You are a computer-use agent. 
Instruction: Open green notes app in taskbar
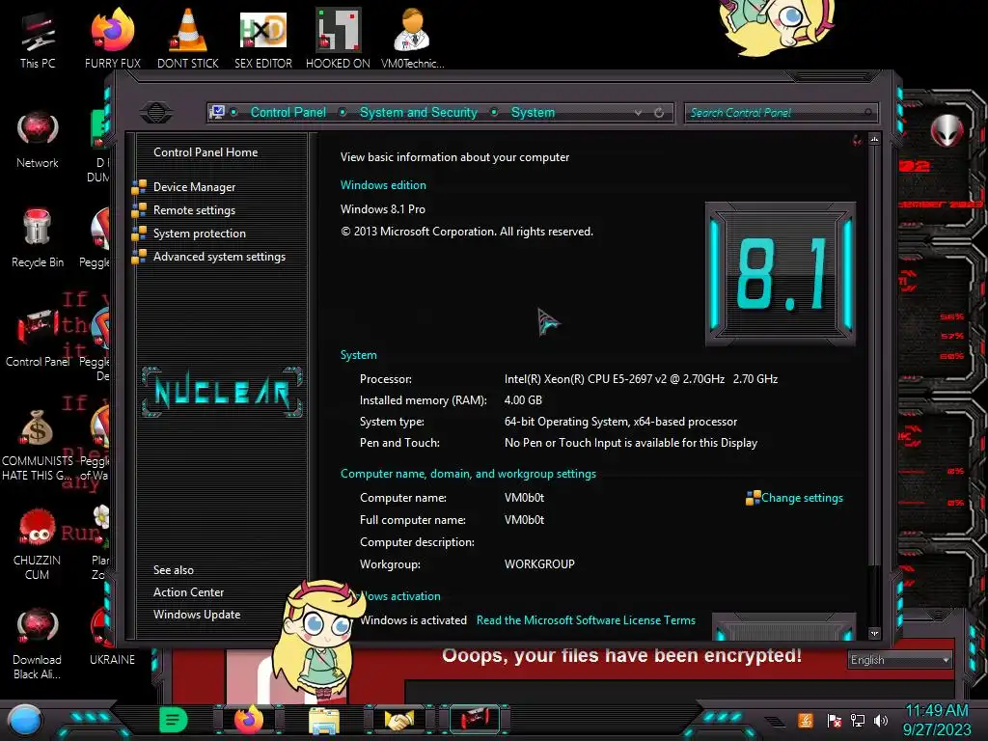coord(173,720)
